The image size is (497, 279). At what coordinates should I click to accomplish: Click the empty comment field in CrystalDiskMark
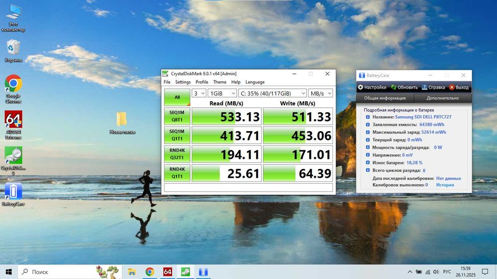pos(248,188)
